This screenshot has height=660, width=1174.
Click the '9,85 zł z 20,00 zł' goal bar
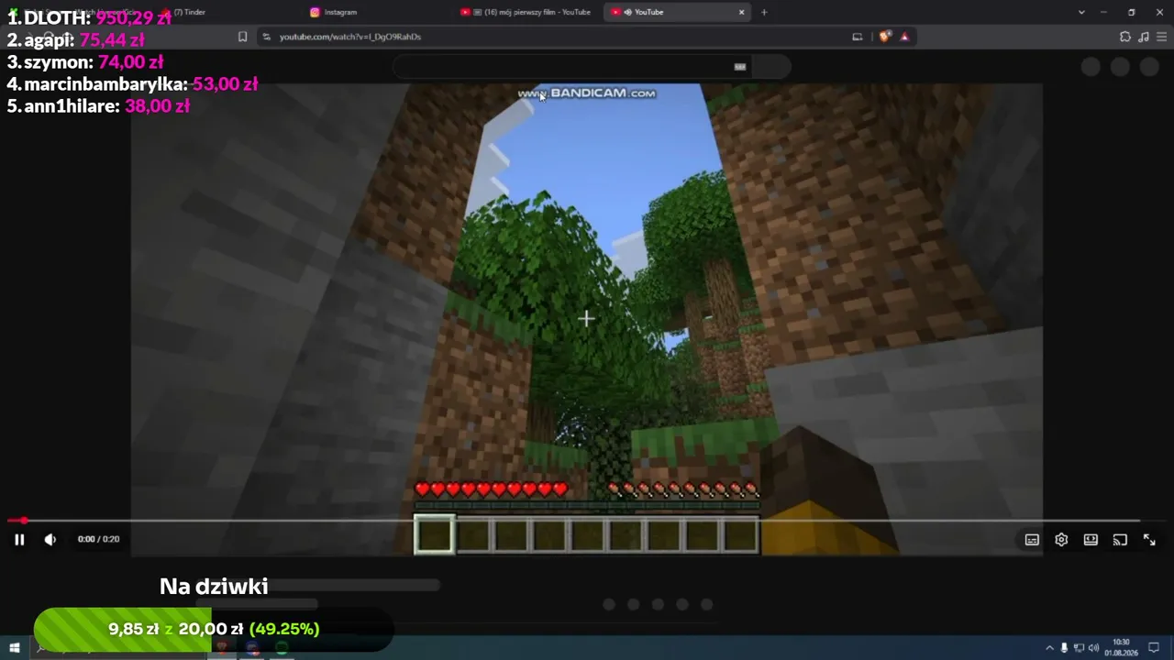(x=214, y=629)
